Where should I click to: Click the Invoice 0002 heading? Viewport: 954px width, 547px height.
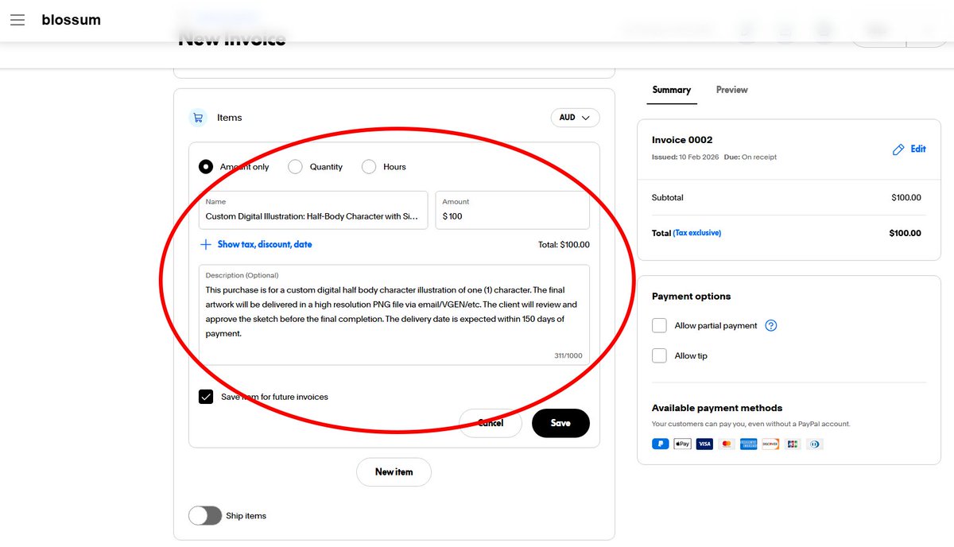coord(682,140)
